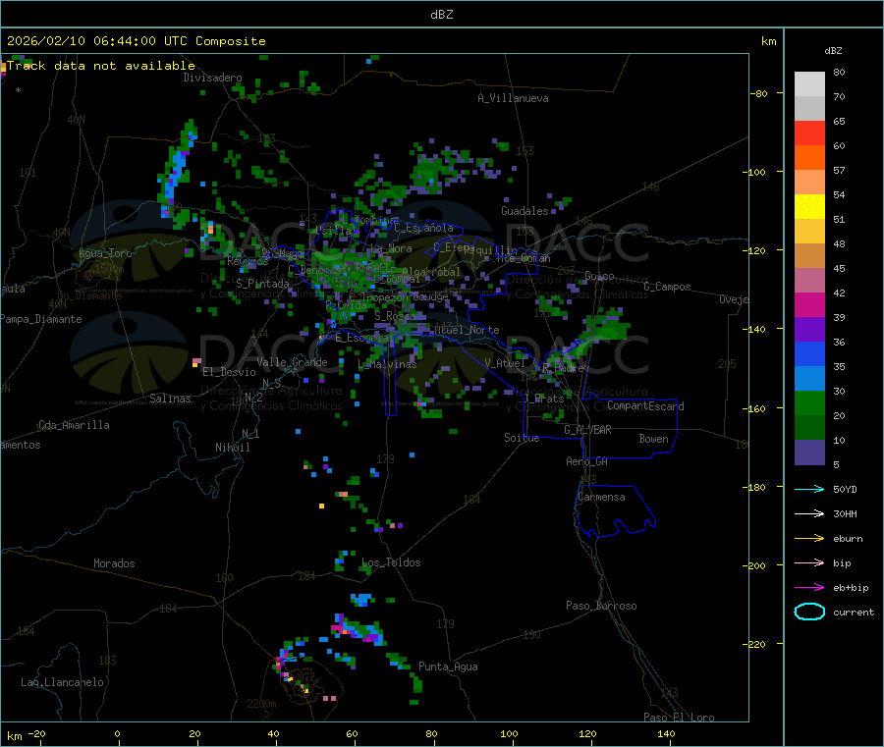884x747 pixels.
Task: Click the '-220' tick on right axis
Action: click(754, 645)
